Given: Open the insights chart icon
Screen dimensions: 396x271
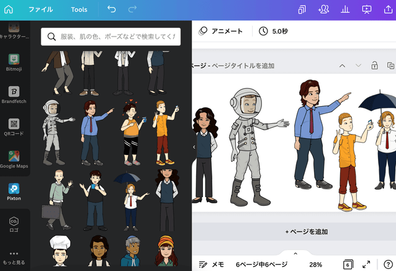Looking at the screenshot, I should tap(345, 9).
